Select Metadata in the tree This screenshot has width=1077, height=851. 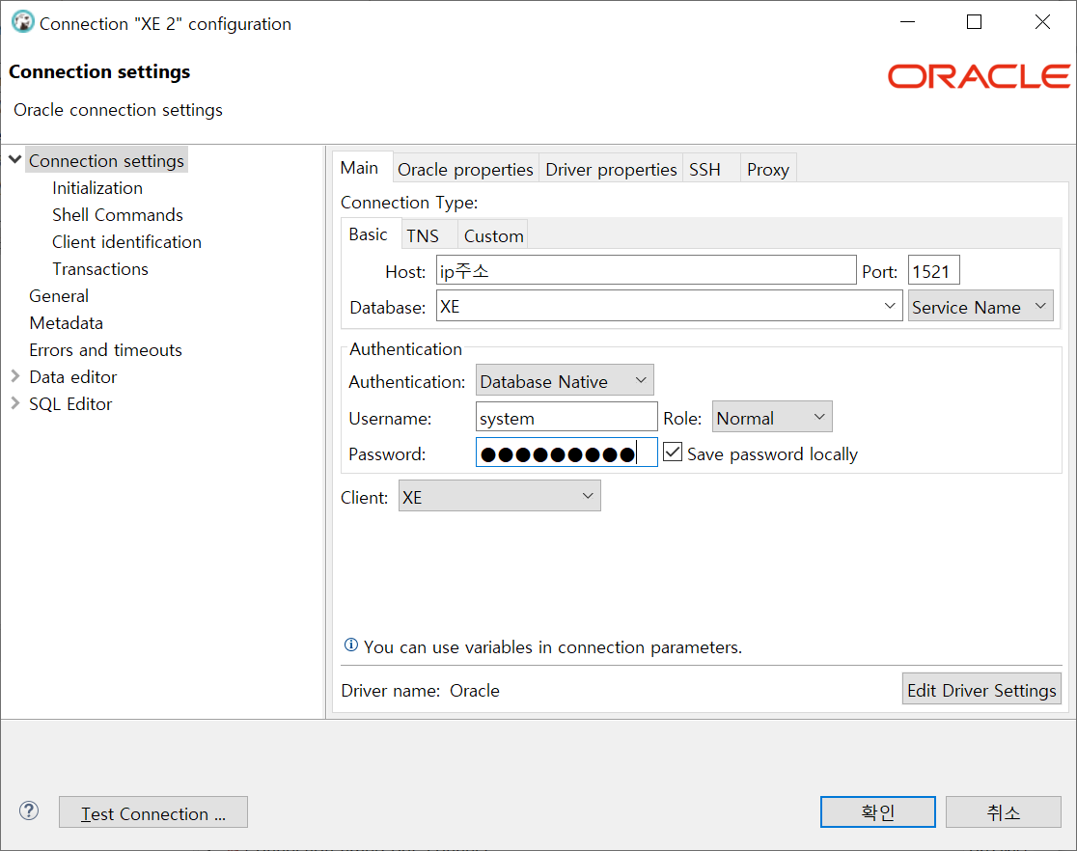66,322
